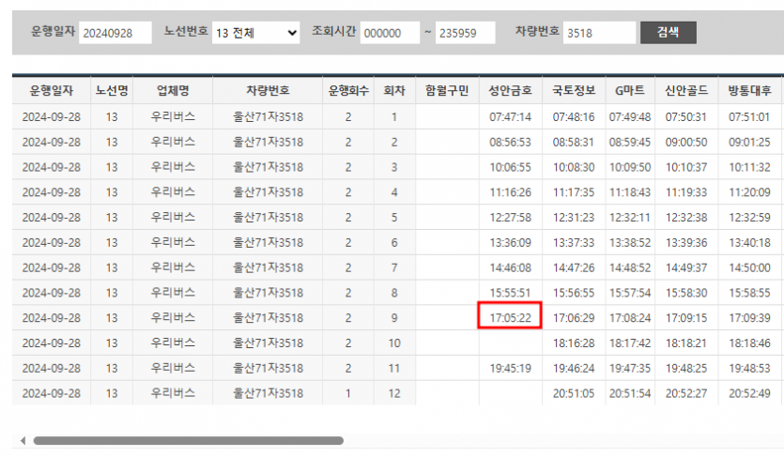Select the 07:47:14 cell in first row

(510, 117)
